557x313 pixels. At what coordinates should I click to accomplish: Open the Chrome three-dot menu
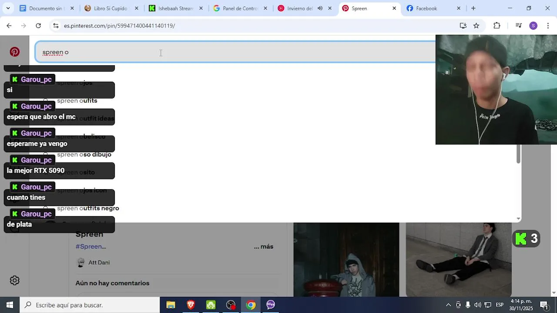(548, 26)
